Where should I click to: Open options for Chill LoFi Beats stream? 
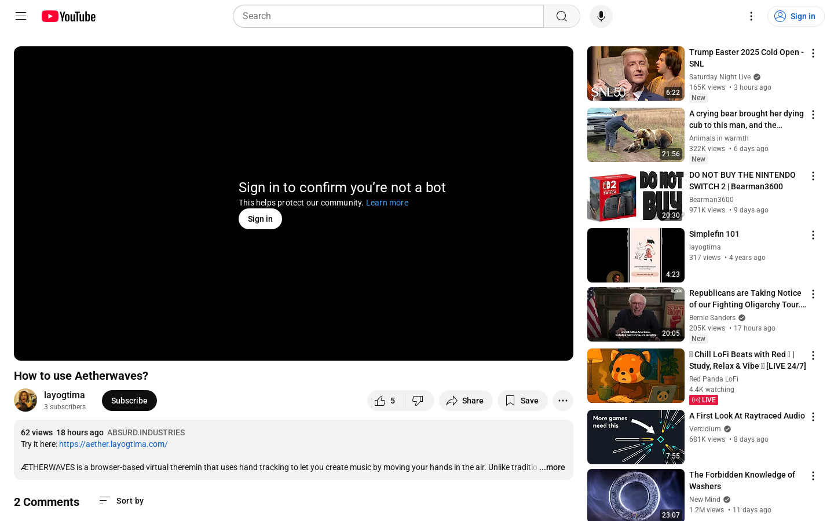coord(813,355)
